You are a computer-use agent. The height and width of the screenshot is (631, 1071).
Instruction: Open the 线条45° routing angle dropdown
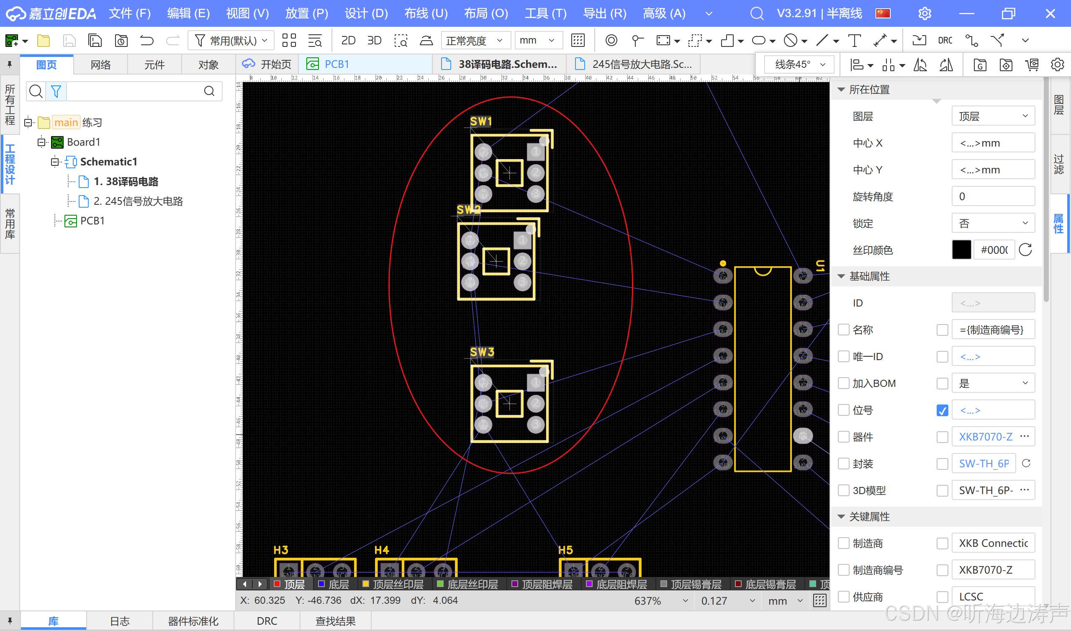click(799, 64)
